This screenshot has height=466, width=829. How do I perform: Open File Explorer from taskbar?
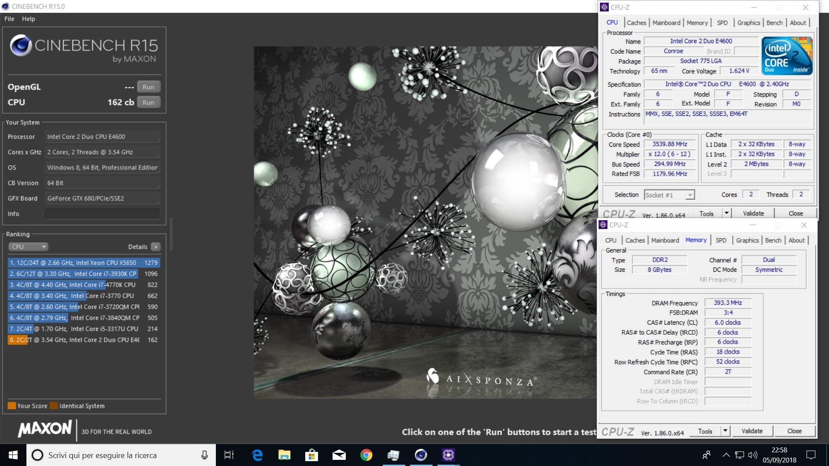(285, 455)
